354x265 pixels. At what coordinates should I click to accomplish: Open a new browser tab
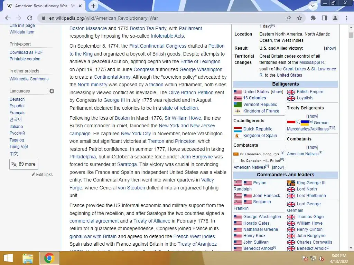tap(93, 6)
